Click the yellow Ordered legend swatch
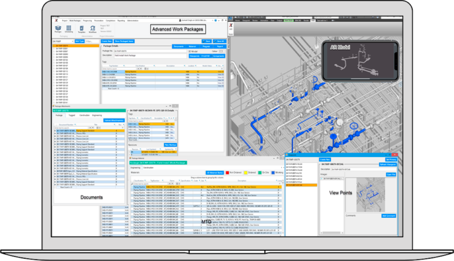 pos(245,173)
